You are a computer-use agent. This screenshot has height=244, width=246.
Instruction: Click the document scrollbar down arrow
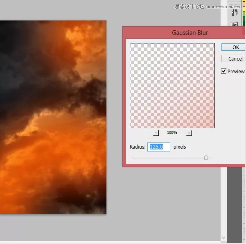[x=223, y=238]
